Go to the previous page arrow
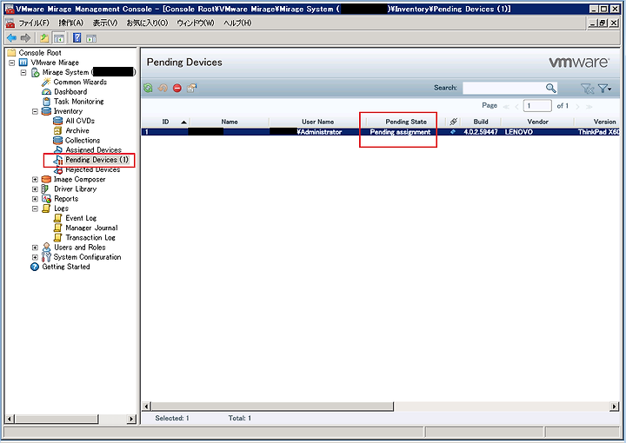 point(516,107)
